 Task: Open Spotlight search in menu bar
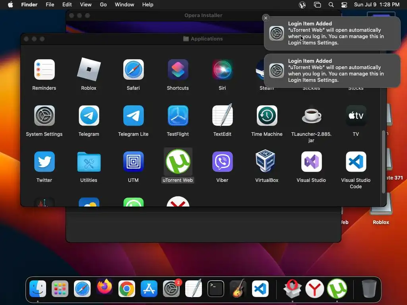(331, 5)
